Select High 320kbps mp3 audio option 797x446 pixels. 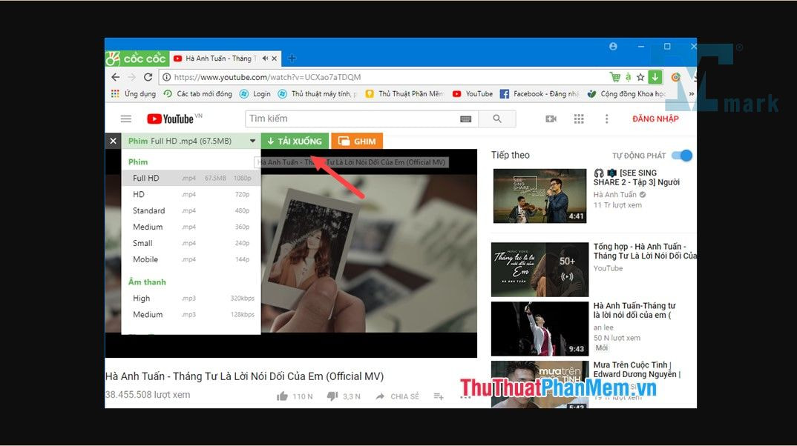tap(191, 299)
